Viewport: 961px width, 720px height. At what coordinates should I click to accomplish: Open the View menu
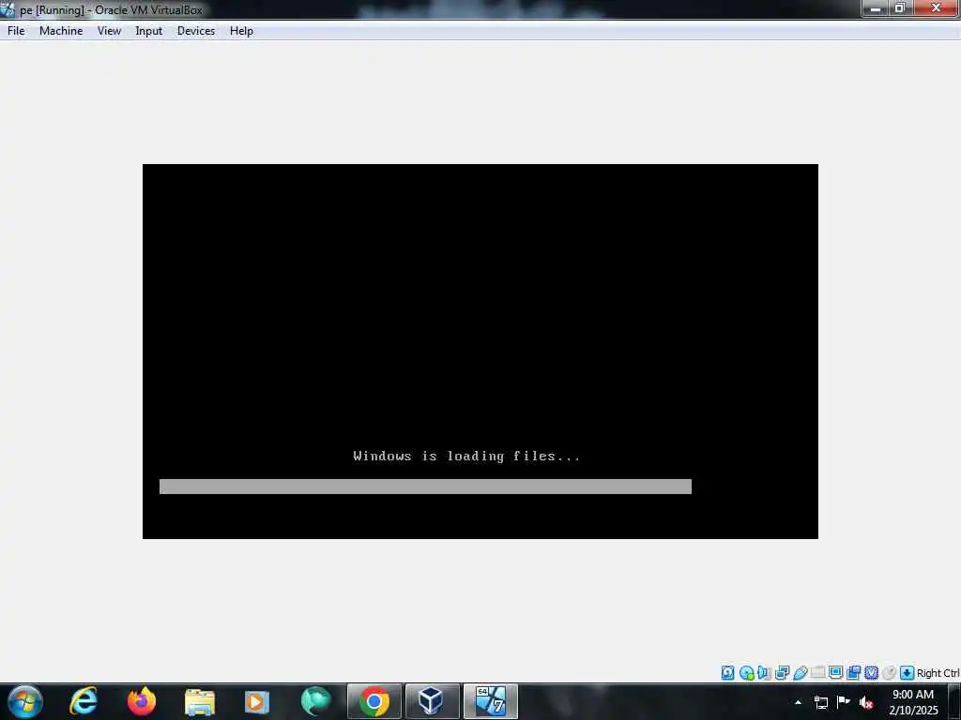coord(109,31)
